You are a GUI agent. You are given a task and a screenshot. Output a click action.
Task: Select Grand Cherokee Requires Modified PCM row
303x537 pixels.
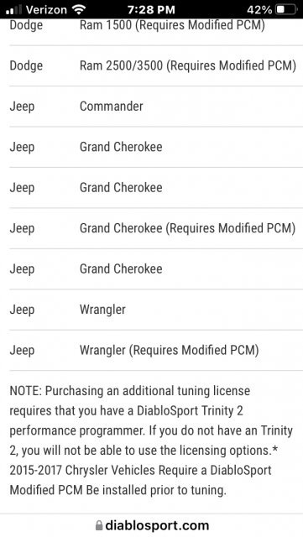156,228
